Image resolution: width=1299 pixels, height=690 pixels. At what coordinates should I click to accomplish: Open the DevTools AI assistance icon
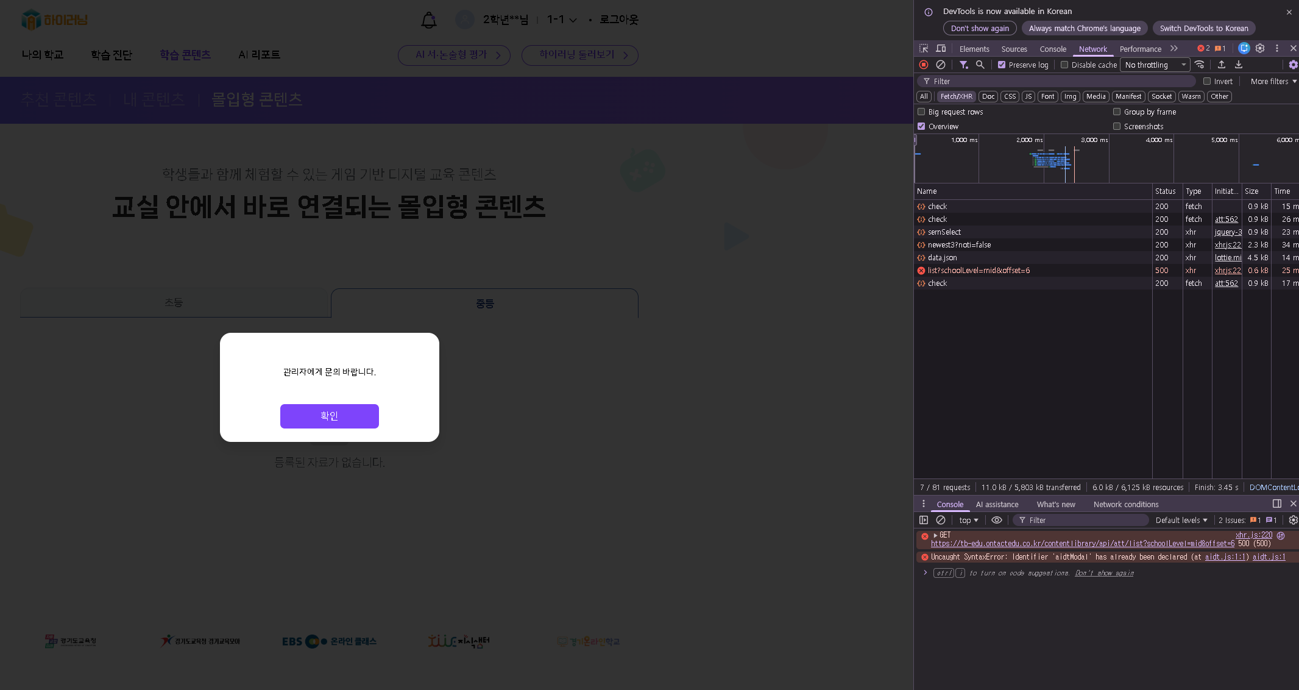tap(1244, 48)
